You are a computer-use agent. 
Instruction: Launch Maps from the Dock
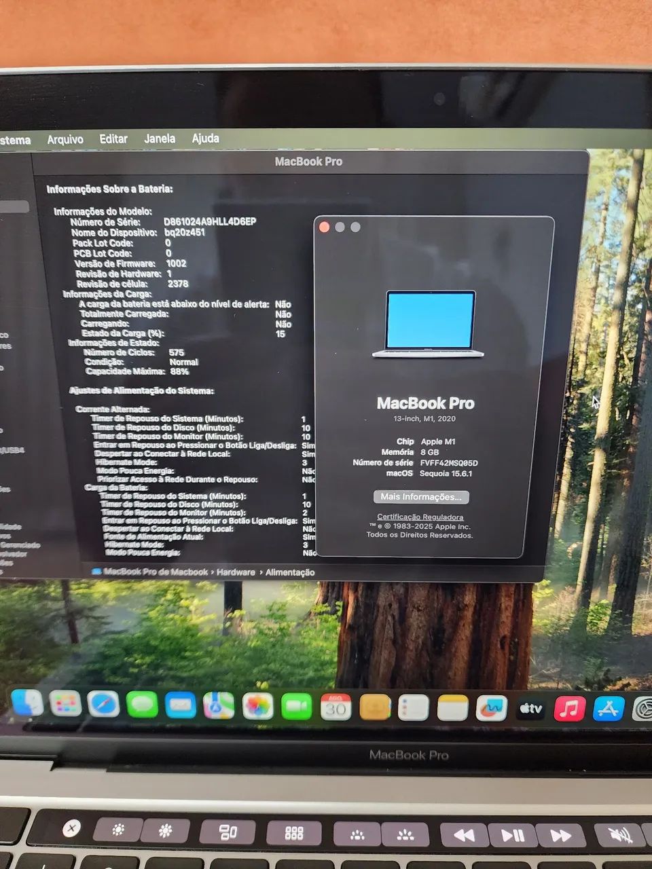(x=219, y=707)
